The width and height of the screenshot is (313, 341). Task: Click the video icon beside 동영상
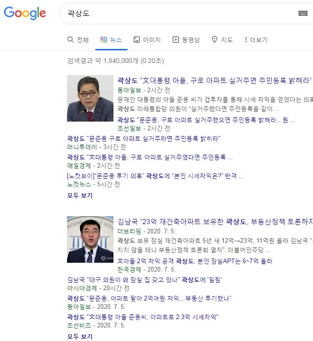click(x=176, y=40)
